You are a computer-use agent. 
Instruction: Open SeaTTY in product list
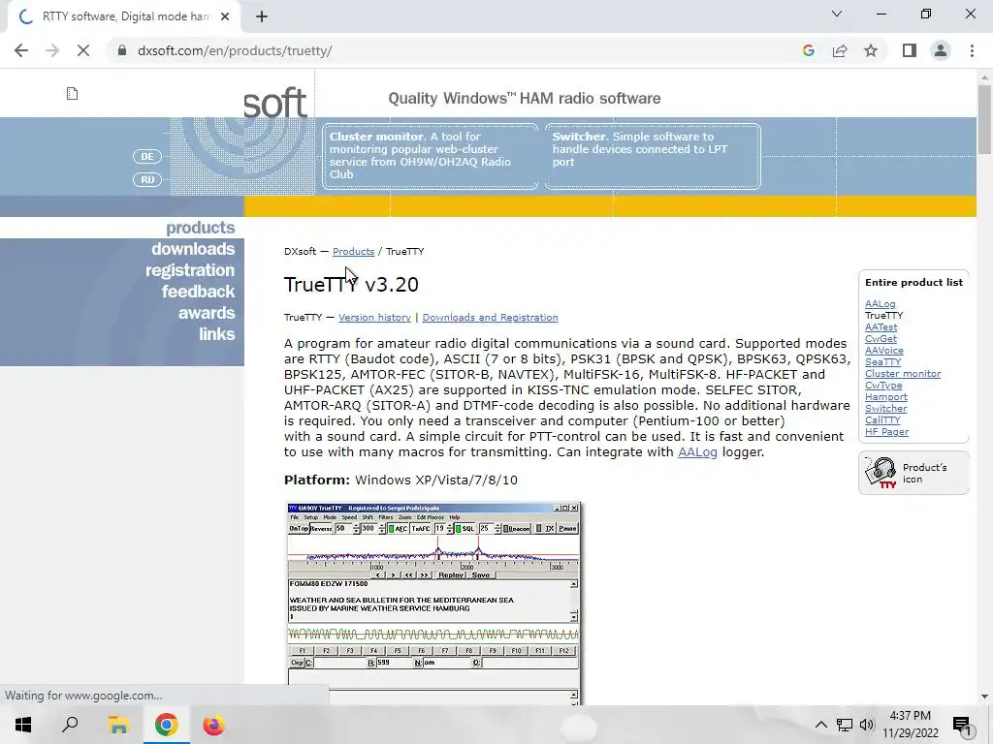click(x=882, y=362)
